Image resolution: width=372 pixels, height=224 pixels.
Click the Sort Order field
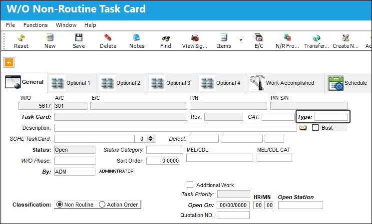163,161
